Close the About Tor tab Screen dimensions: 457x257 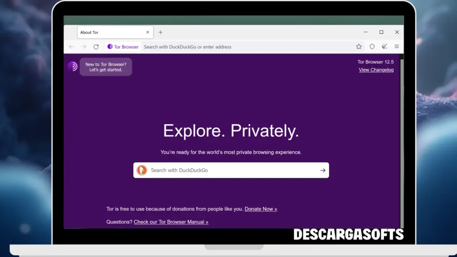(148, 32)
